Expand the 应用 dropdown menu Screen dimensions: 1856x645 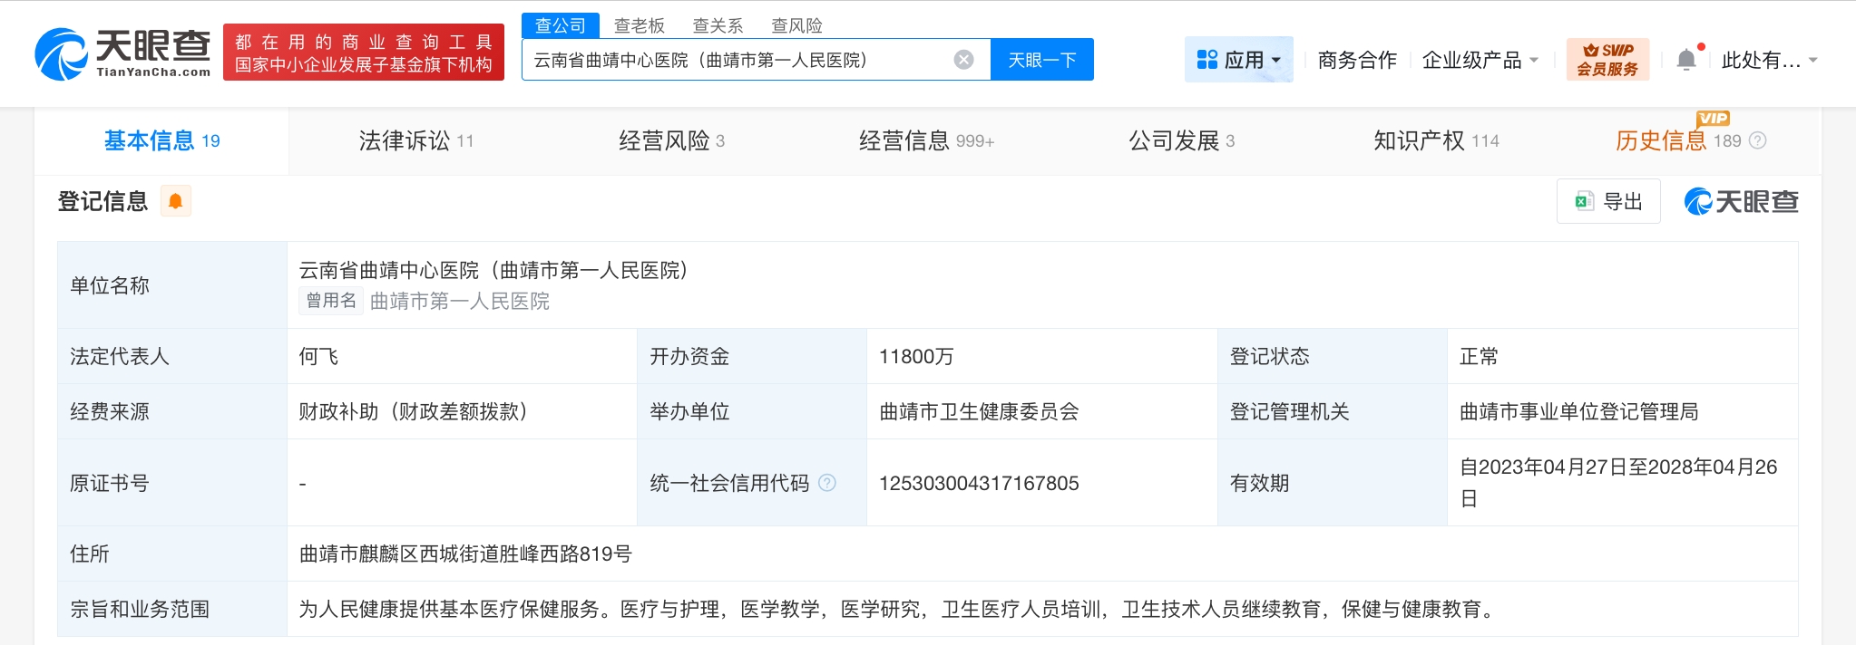[1238, 60]
